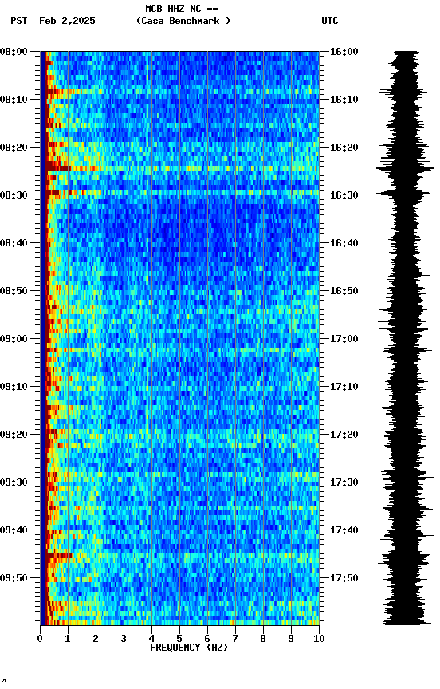Click the 17:40 UTC time label
This screenshot has width=440, height=689.
pyautogui.click(x=344, y=530)
